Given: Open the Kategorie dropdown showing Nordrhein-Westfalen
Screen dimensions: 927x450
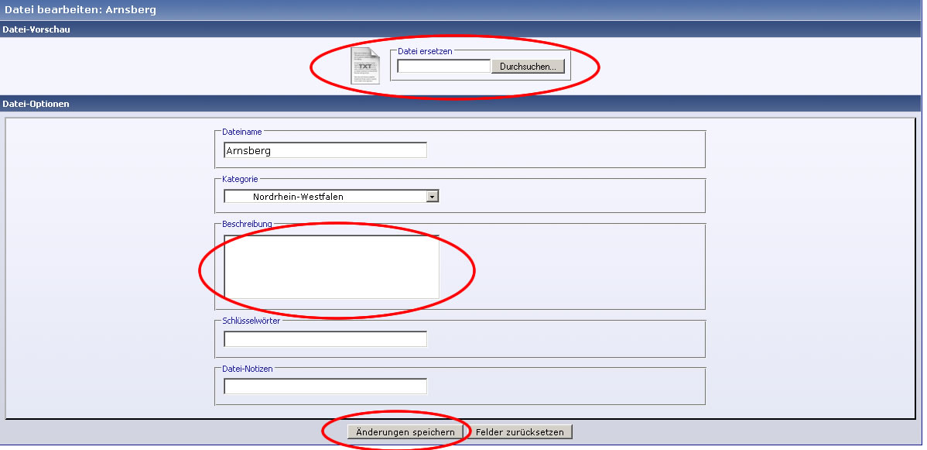Looking at the screenshot, I should point(325,197).
